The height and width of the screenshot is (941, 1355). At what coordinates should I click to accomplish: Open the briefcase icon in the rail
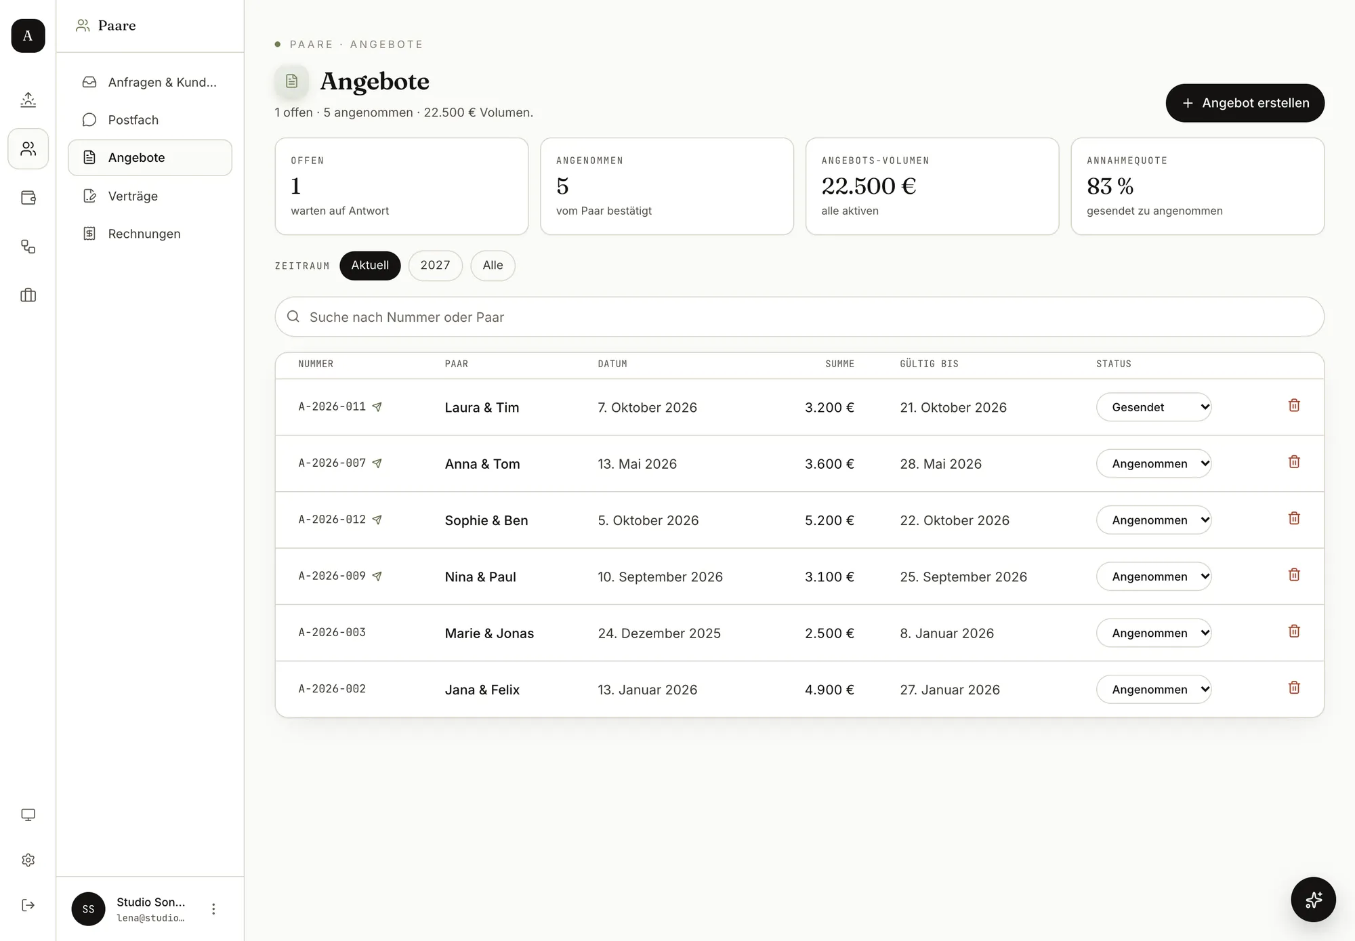[28, 295]
